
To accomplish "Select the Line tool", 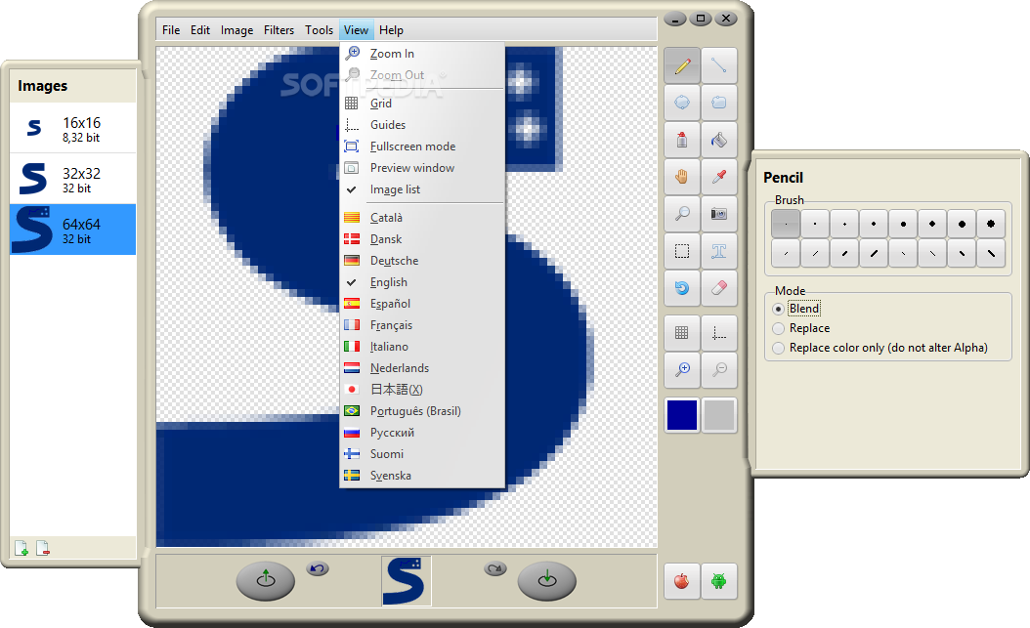I will pos(718,65).
